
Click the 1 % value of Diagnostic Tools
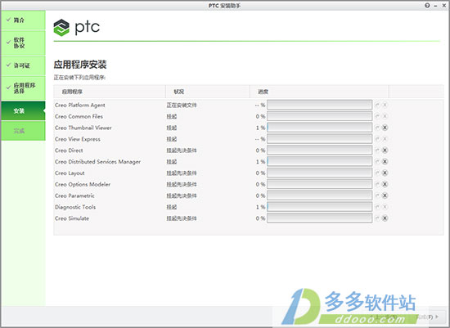coord(260,207)
